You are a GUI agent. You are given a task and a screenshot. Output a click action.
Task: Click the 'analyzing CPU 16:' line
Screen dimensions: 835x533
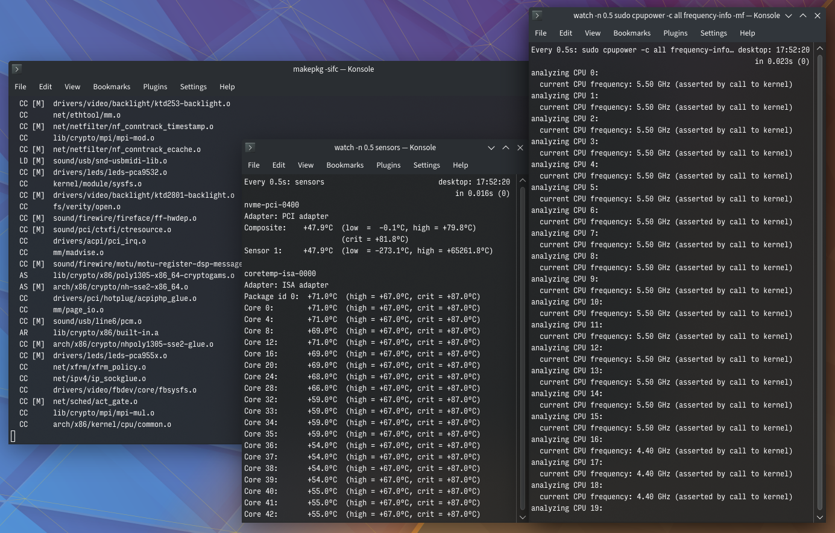567,440
